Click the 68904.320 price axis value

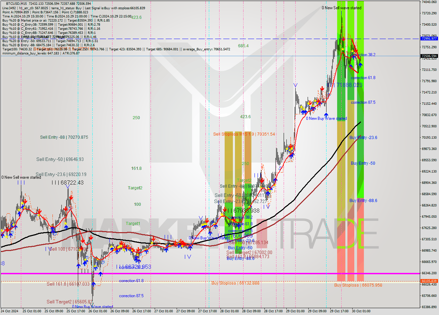pyautogui.click(x=429, y=183)
